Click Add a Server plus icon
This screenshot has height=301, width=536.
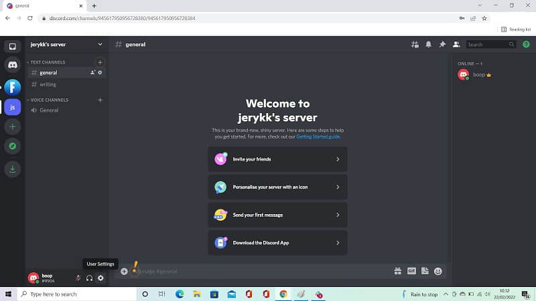(x=12, y=126)
